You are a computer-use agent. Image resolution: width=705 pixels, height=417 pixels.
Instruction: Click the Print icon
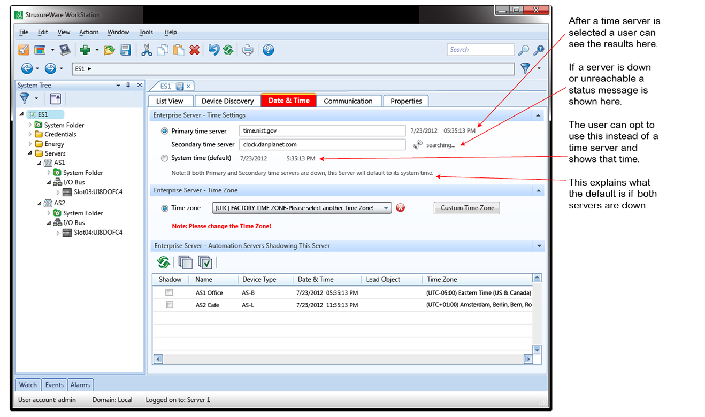coord(248,50)
